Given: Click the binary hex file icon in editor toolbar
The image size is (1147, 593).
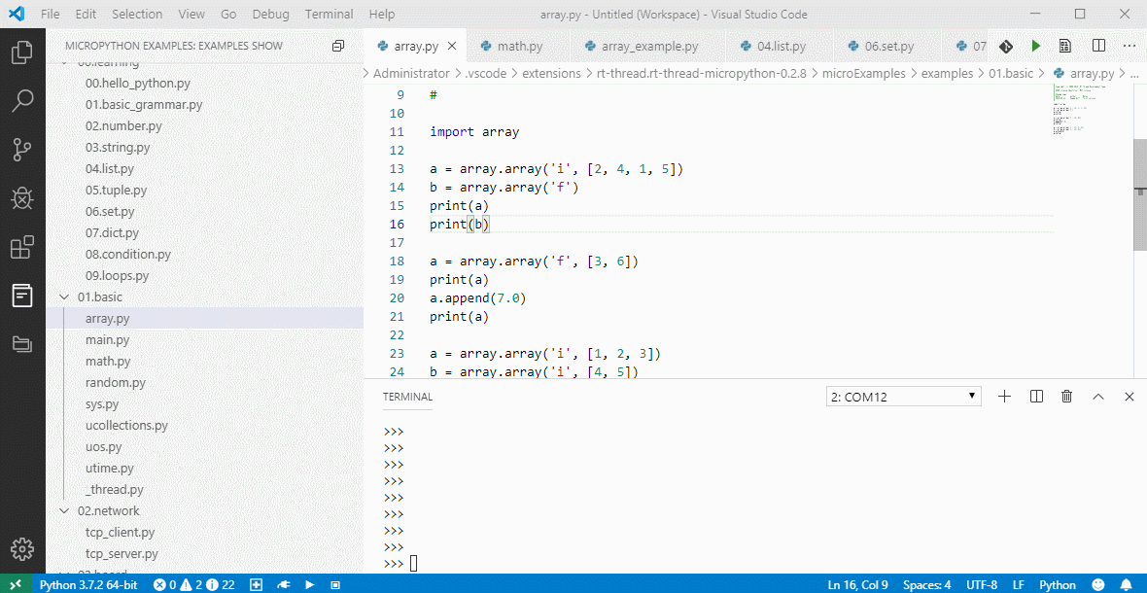Looking at the screenshot, I should pyautogui.click(x=1065, y=46).
